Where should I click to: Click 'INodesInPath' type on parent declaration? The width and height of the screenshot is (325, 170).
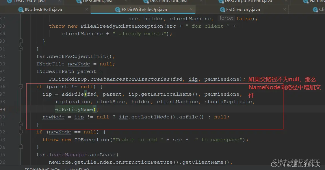pyautogui.click(x=55, y=71)
